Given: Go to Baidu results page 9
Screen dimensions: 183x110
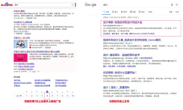Looking at the screenshot, I should point(67,96).
